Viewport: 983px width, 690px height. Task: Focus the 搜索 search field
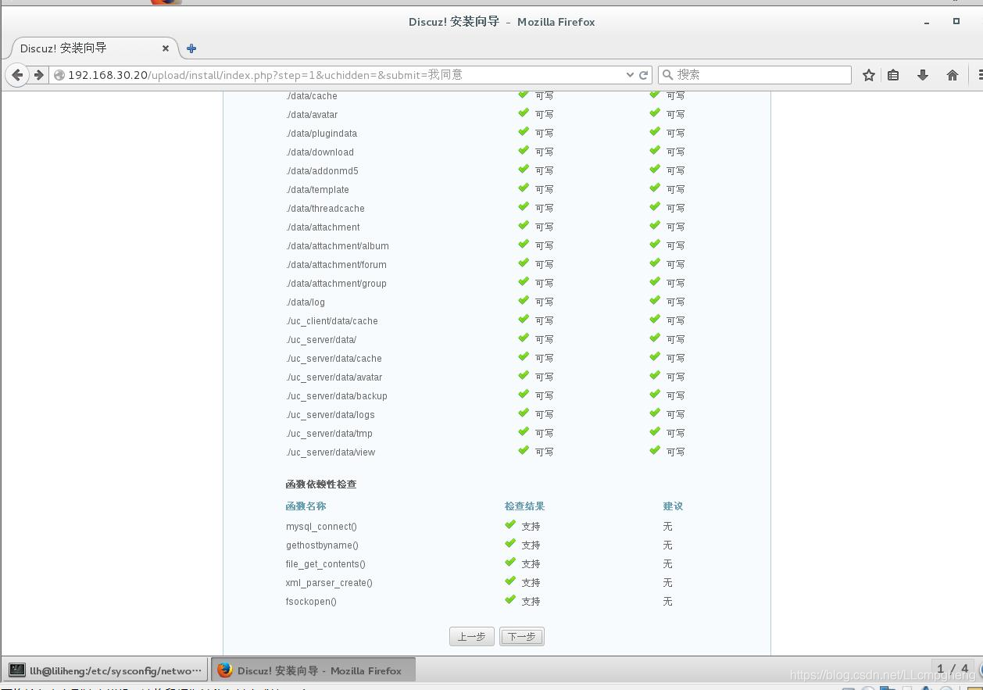point(755,75)
